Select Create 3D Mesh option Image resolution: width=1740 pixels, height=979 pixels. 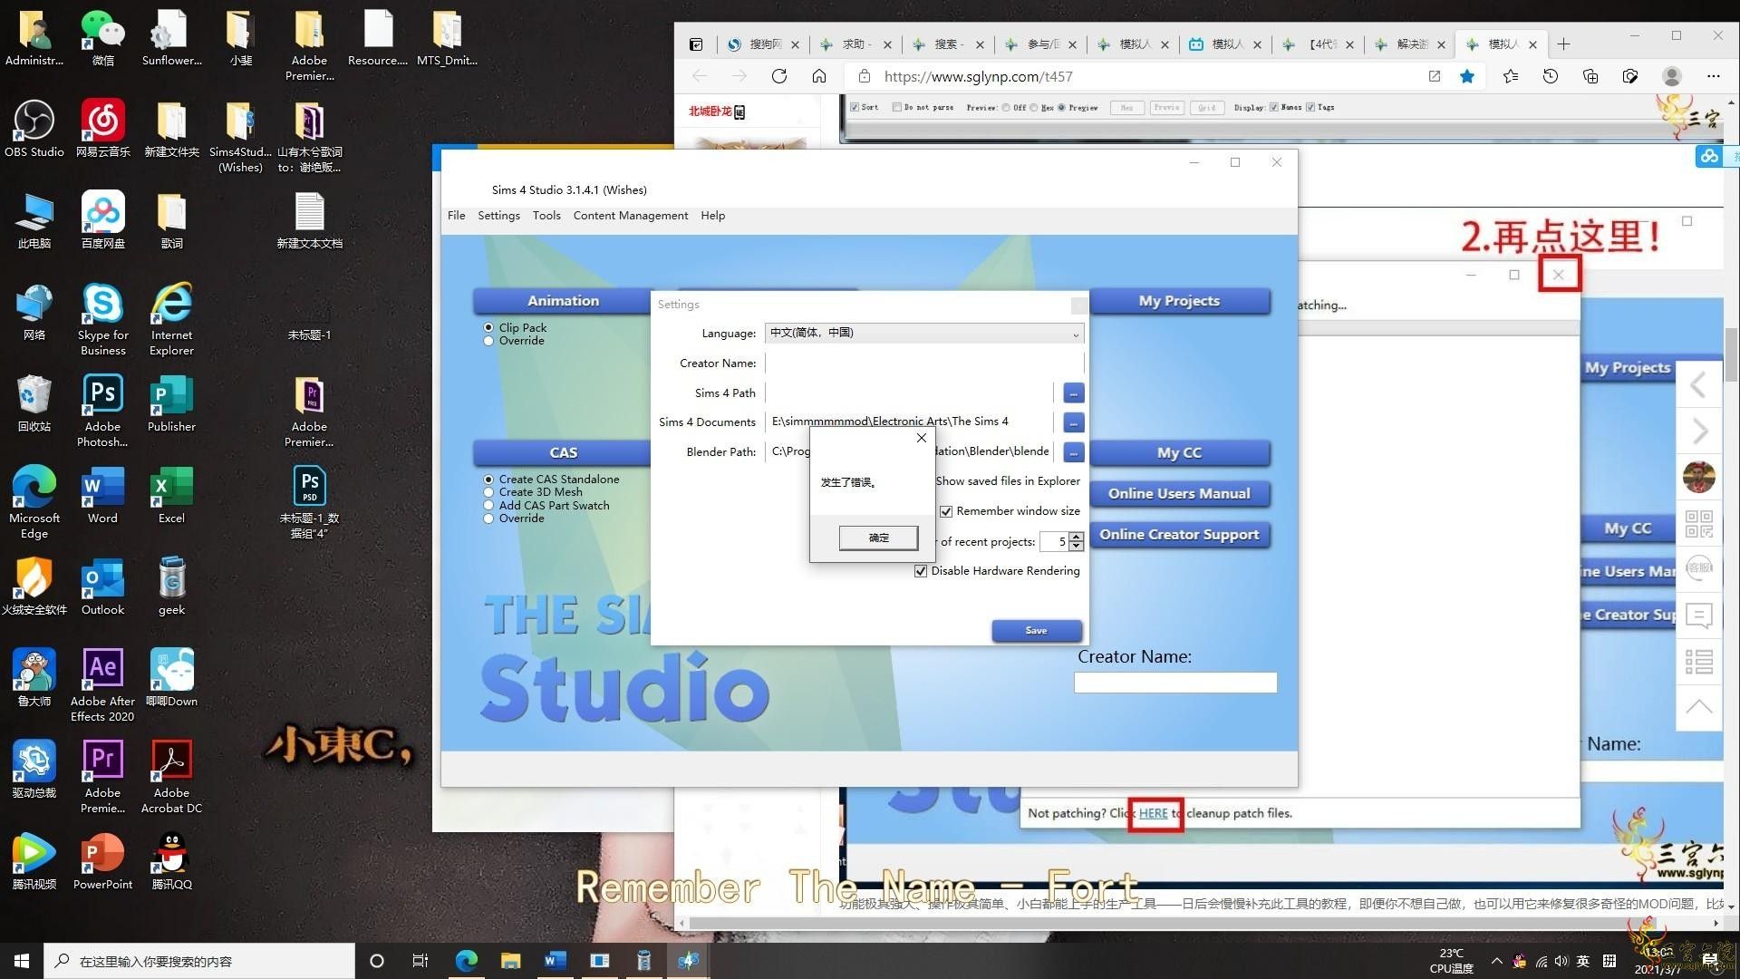[488, 492]
